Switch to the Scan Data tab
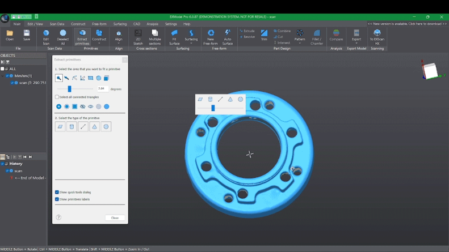The image size is (449, 252). click(x=57, y=24)
